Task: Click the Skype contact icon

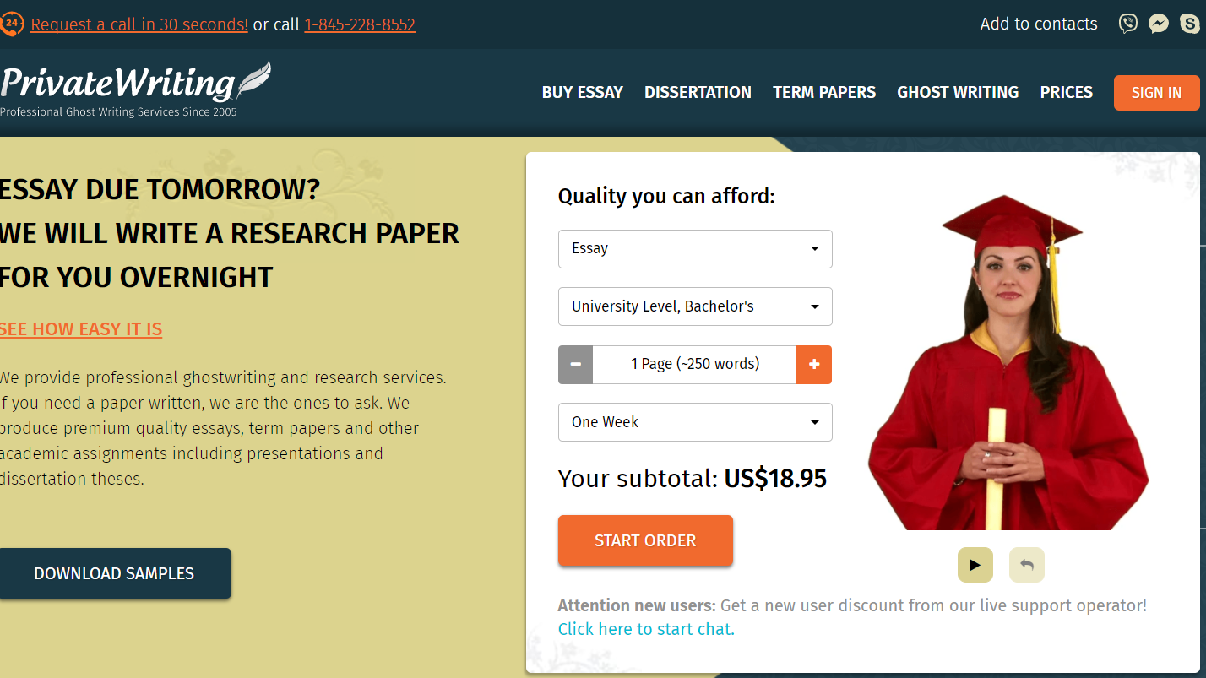Action: pos(1190,24)
